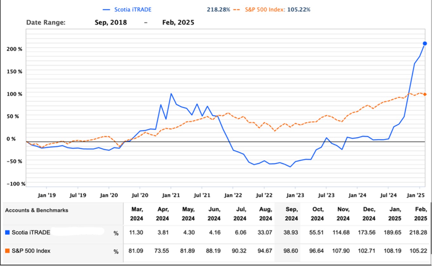Click the Scotia iTRADE legend entry
This screenshot has width=433, height=267.
pyautogui.click(x=128, y=10)
